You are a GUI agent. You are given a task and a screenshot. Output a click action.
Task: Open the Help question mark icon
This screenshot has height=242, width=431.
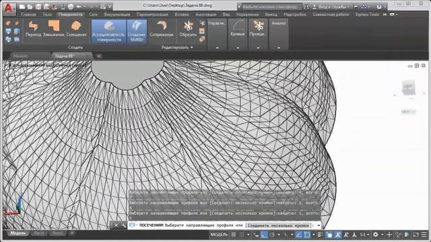(379, 7)
